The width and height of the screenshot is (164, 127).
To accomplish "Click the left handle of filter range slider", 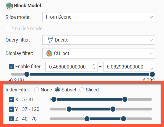I will coord(27,74).
